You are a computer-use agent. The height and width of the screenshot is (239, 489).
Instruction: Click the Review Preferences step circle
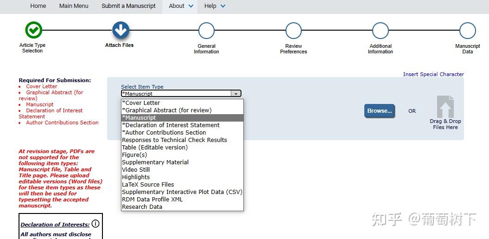293,31
